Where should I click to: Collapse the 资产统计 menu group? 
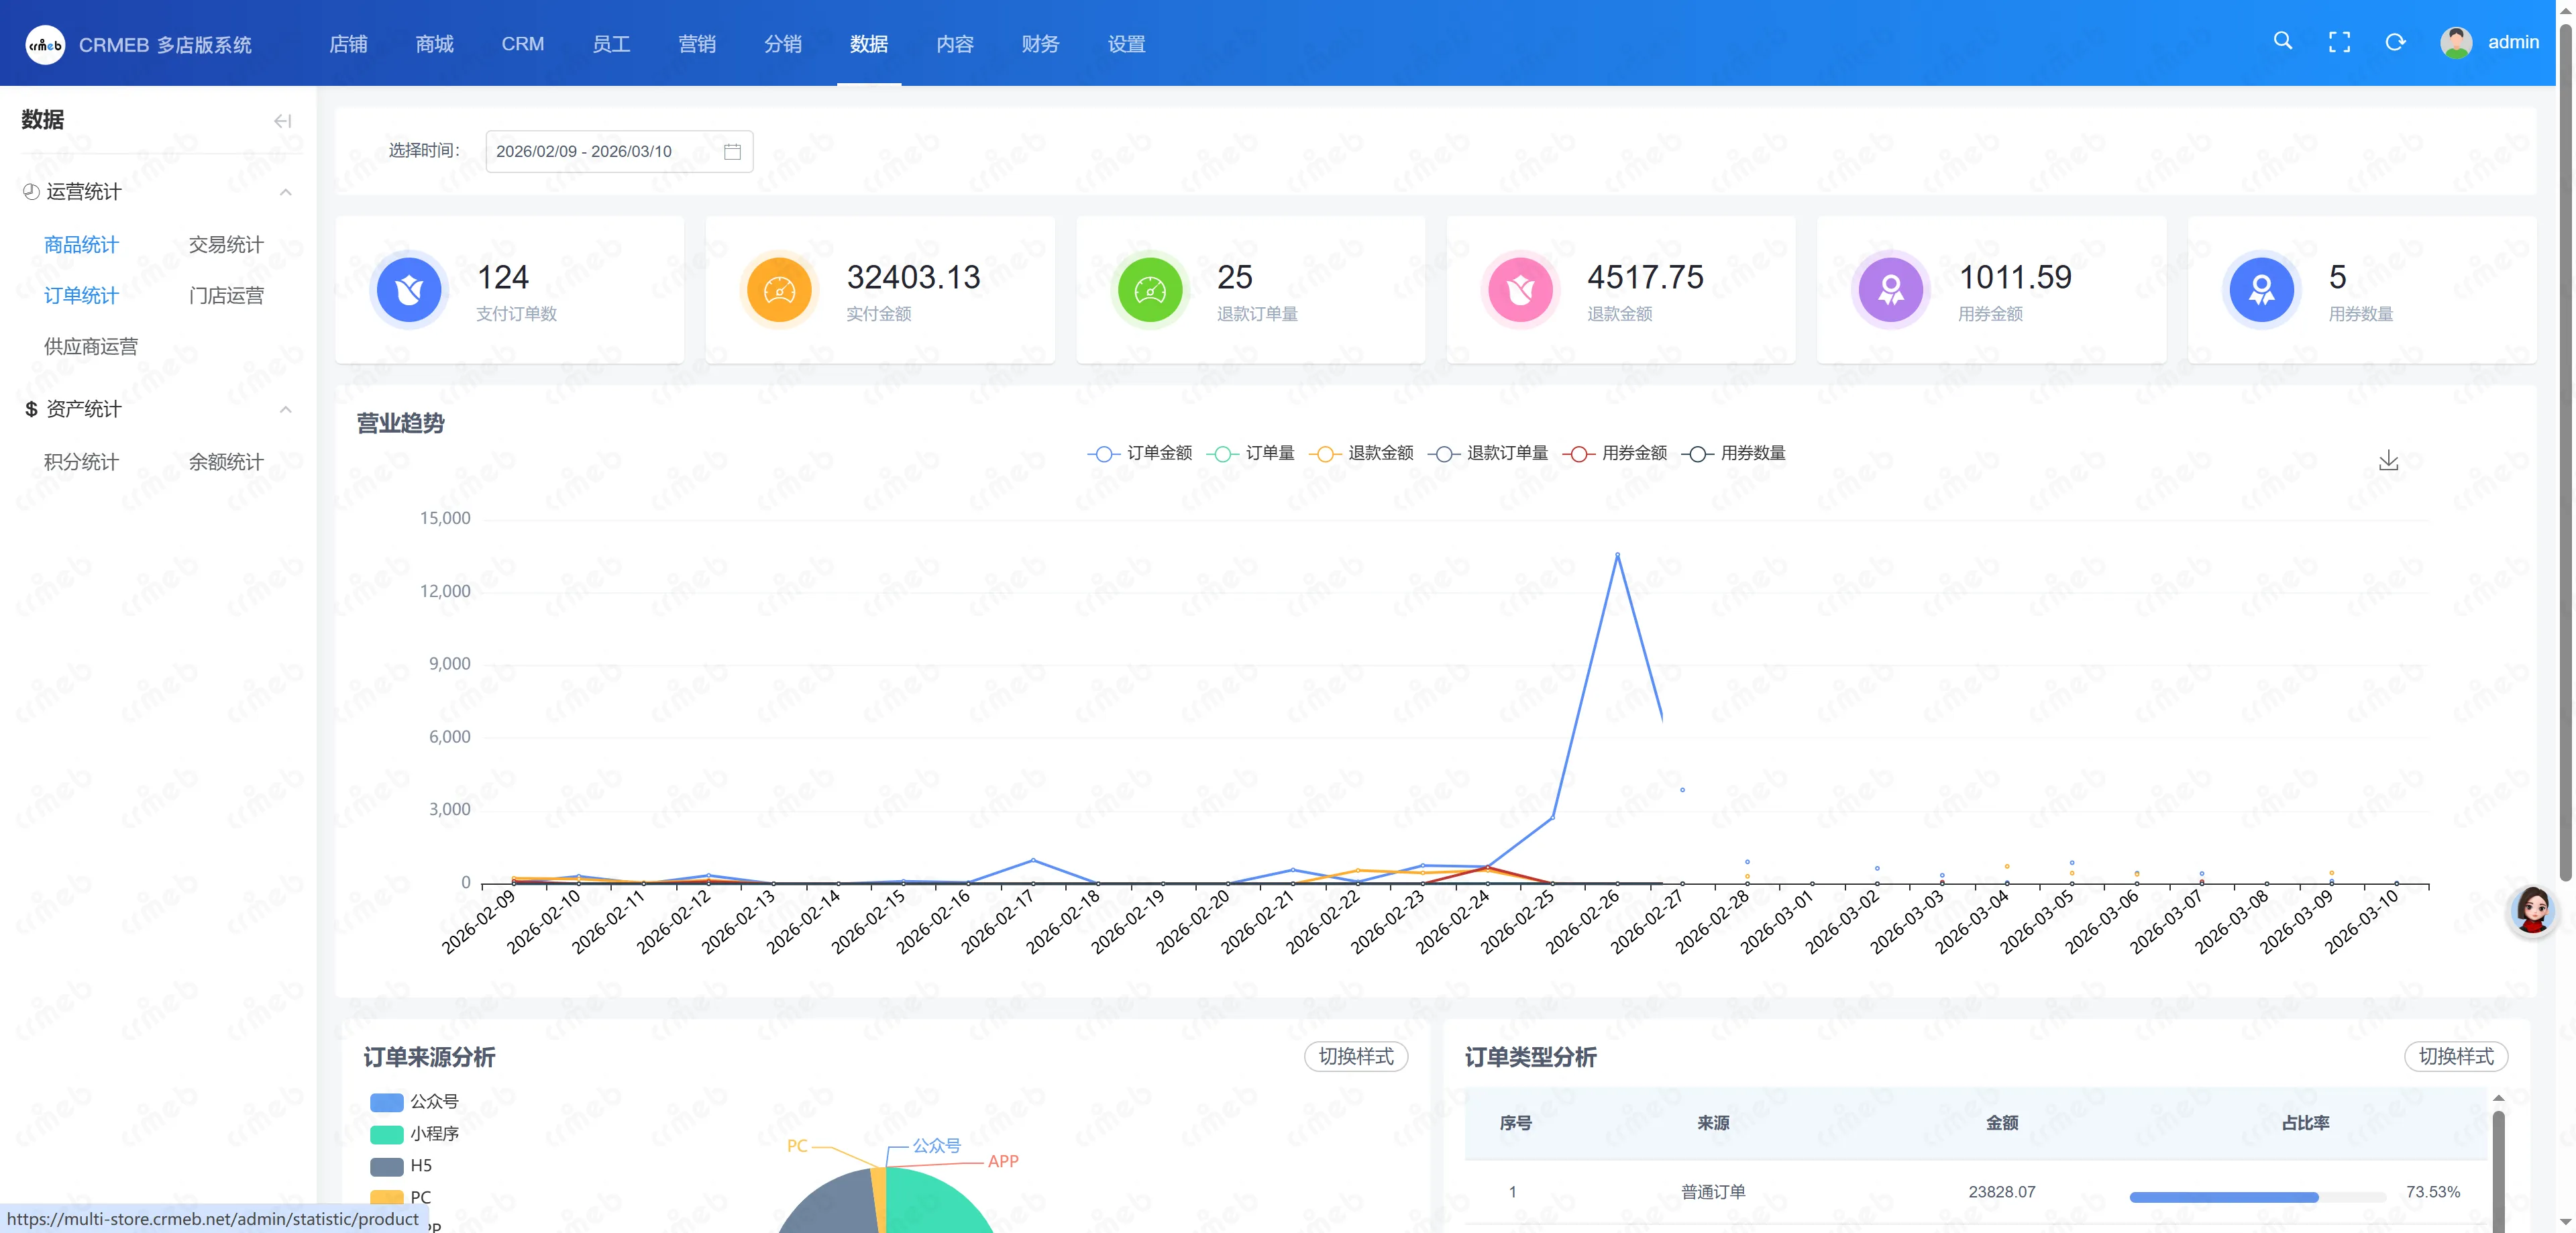(x=286, y=410)
